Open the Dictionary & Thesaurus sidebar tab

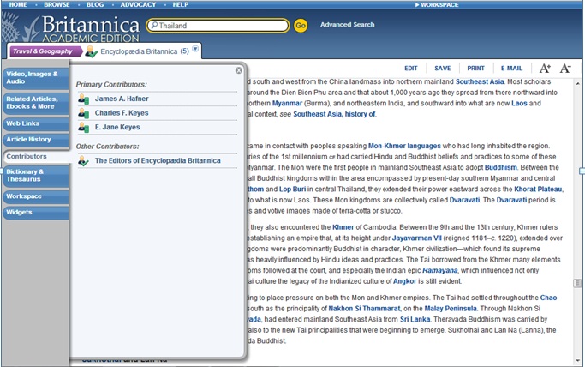[36, 176]
